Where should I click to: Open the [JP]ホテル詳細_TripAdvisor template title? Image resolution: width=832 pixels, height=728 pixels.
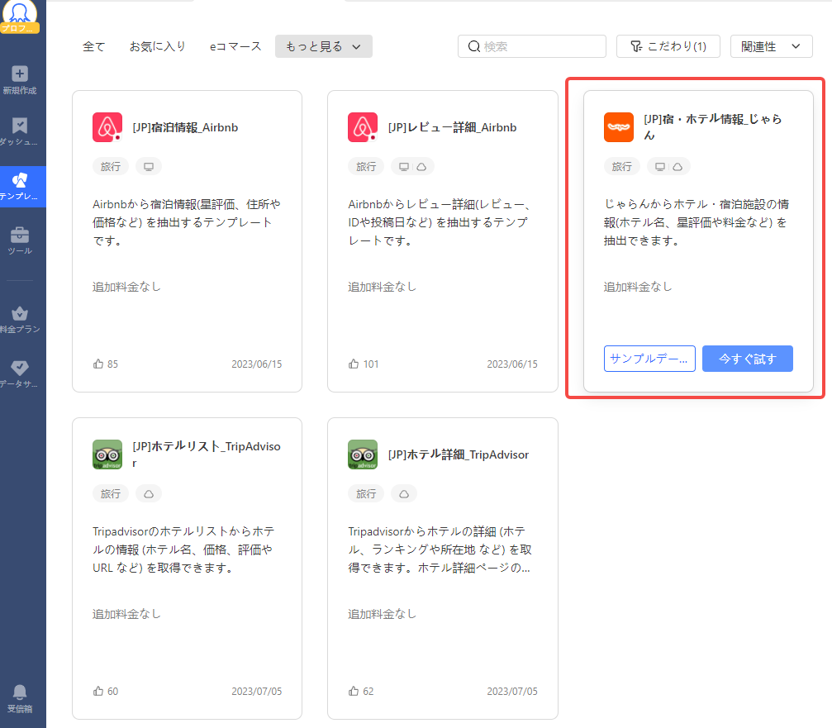pos(459,454)
